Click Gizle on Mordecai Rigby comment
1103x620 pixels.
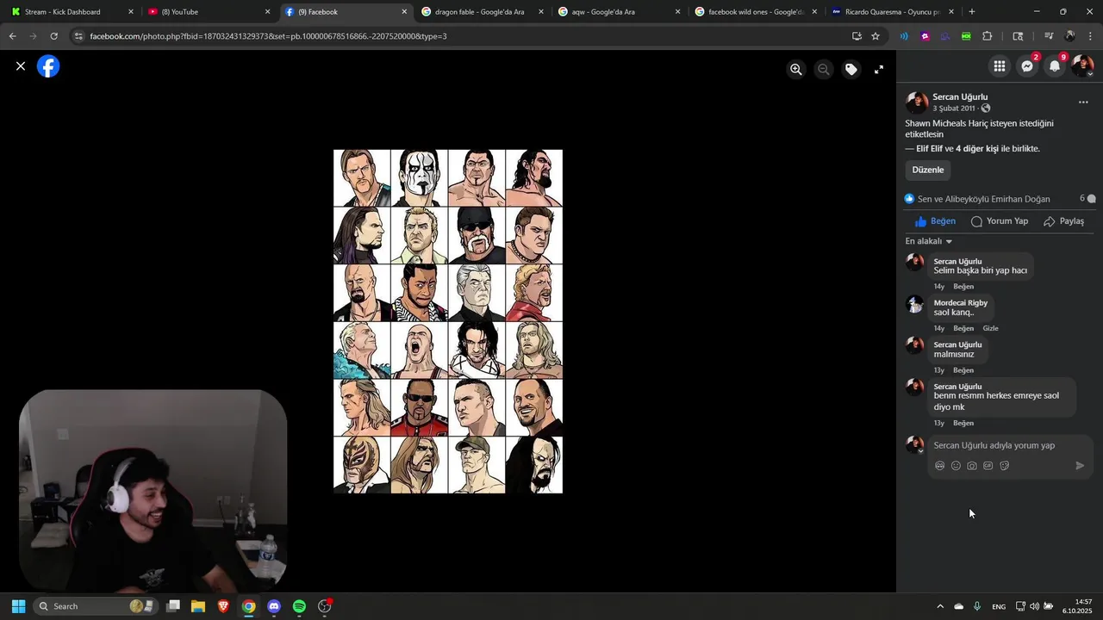991,328
